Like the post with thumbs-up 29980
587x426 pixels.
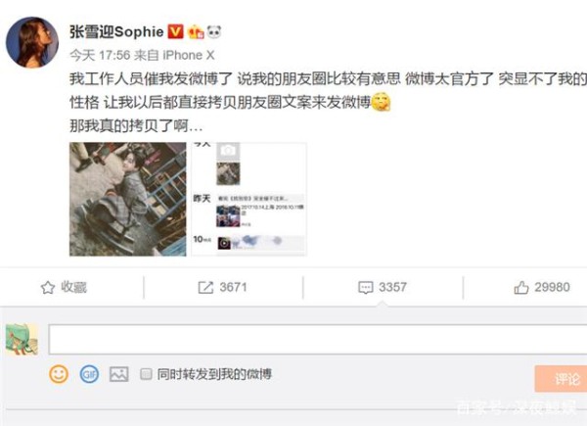tap(521, 287)
